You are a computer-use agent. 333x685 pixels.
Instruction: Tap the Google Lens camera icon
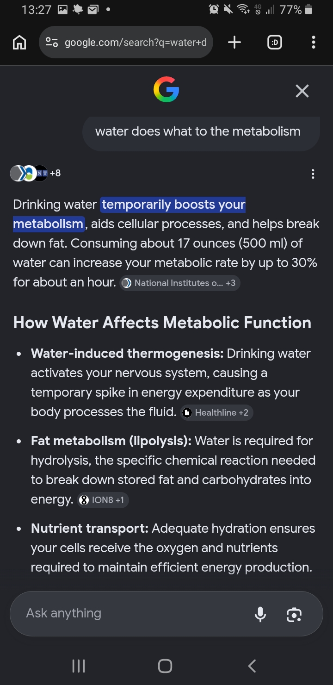pos(294,614)
